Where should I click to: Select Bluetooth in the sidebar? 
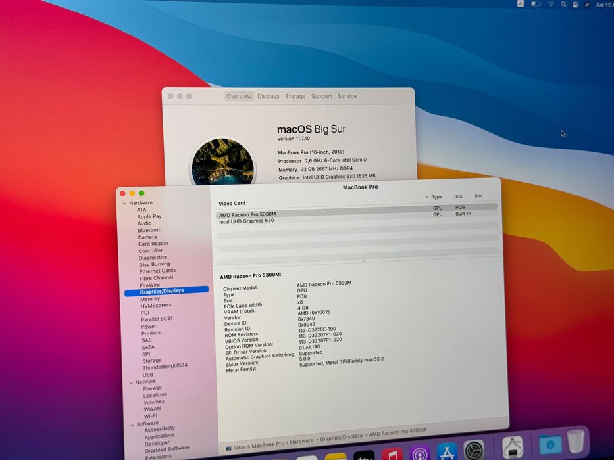coord(149,230)
